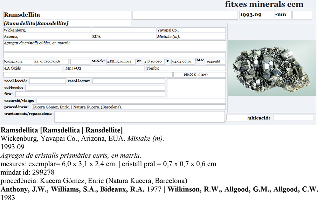318x200 pixels.
Task: Click the 'fira:' label
Action: coord(8,94)
